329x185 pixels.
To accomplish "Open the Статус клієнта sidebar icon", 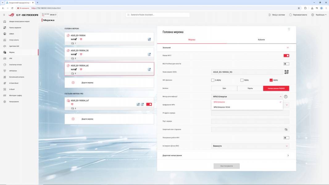I will (x=5, y=40).
